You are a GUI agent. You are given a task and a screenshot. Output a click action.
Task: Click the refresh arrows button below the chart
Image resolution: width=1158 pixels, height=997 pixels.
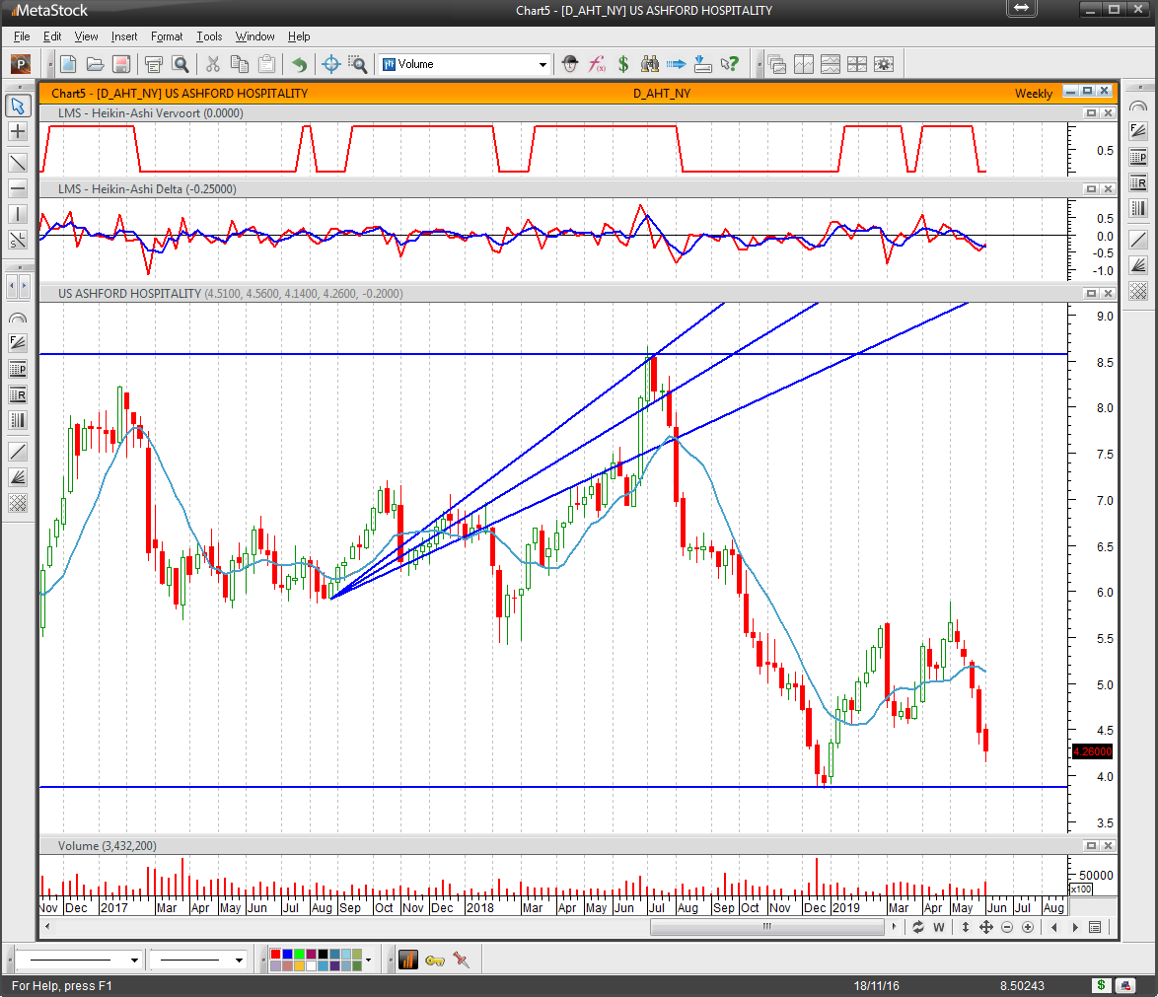pyautogui.click(x=918, y=927)
